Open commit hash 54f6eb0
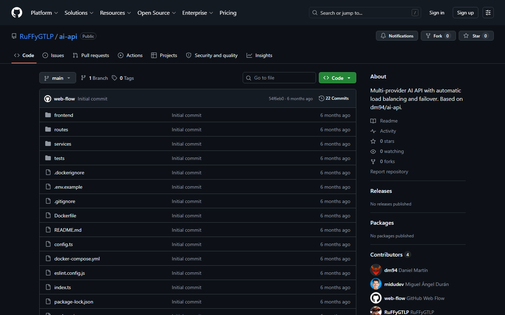The image size is (505, 315). [276, 99]
